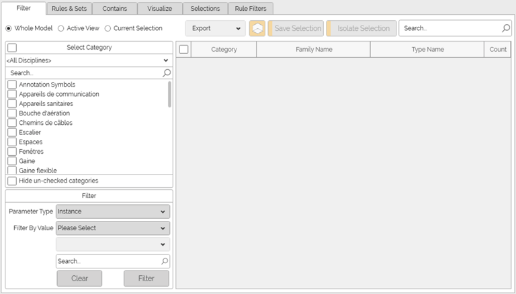Click the Save Selection button

[x=296, y=28]
